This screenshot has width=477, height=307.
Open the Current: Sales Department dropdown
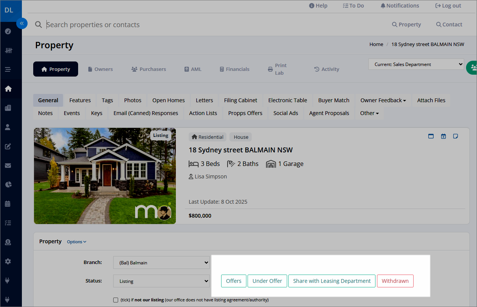tap(416, 64)
